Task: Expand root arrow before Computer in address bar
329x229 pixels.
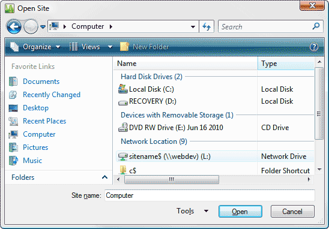Action: click(65, 26)
